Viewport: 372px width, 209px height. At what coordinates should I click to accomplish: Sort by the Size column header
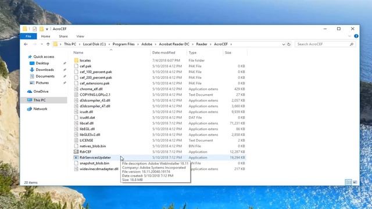tap(228, 53)
